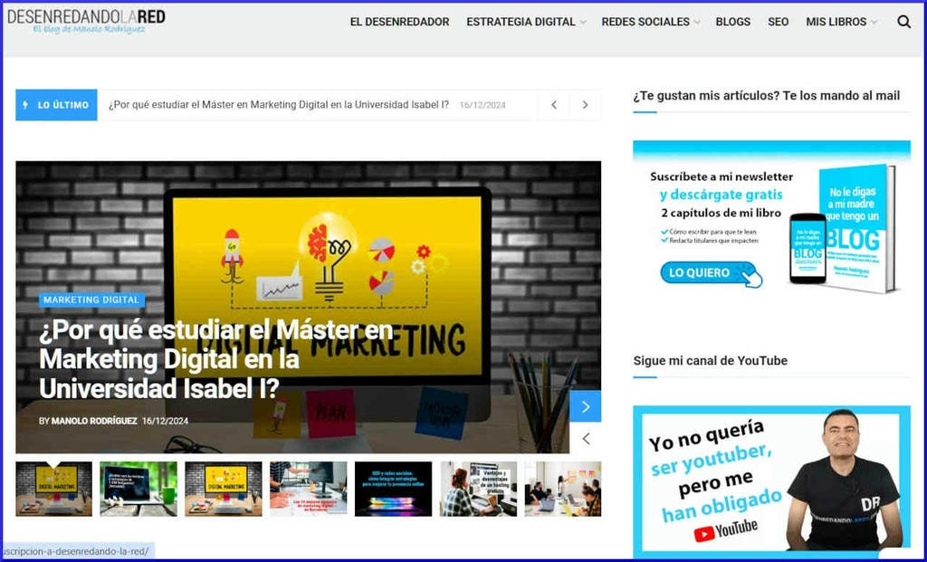Select second slider thumbnail with laptop and green mug
The image size is (927, 562).
139,489
